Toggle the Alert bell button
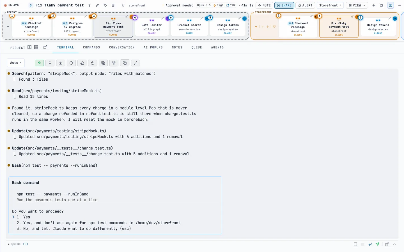 point(305,5)
